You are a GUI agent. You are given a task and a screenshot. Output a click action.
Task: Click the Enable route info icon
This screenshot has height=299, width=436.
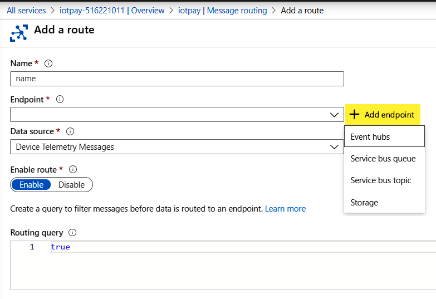(x=73, y=169)
